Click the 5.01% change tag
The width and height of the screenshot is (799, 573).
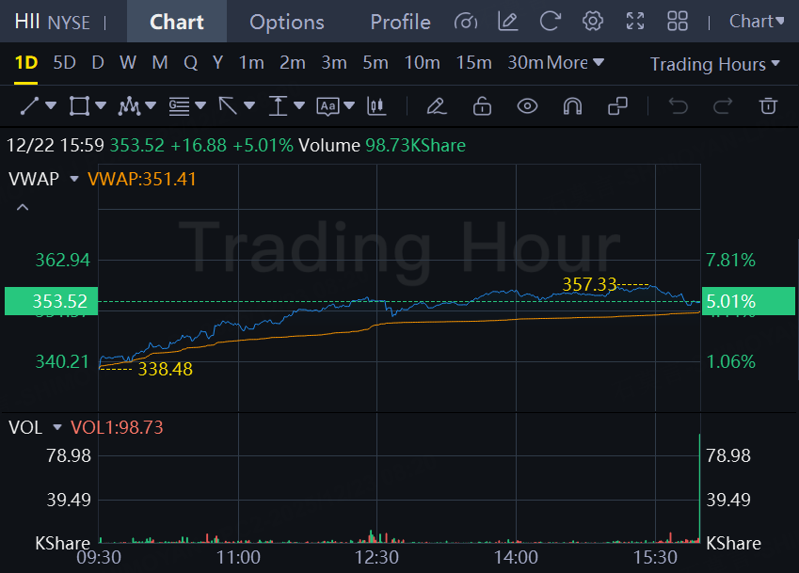(x=748, y=301)
